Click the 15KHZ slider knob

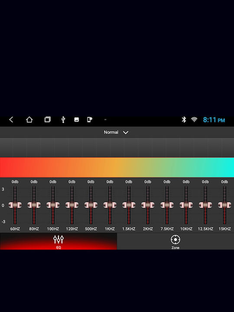pos(224,205)
